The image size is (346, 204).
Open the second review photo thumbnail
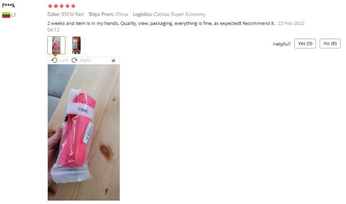tap(76, 45)
